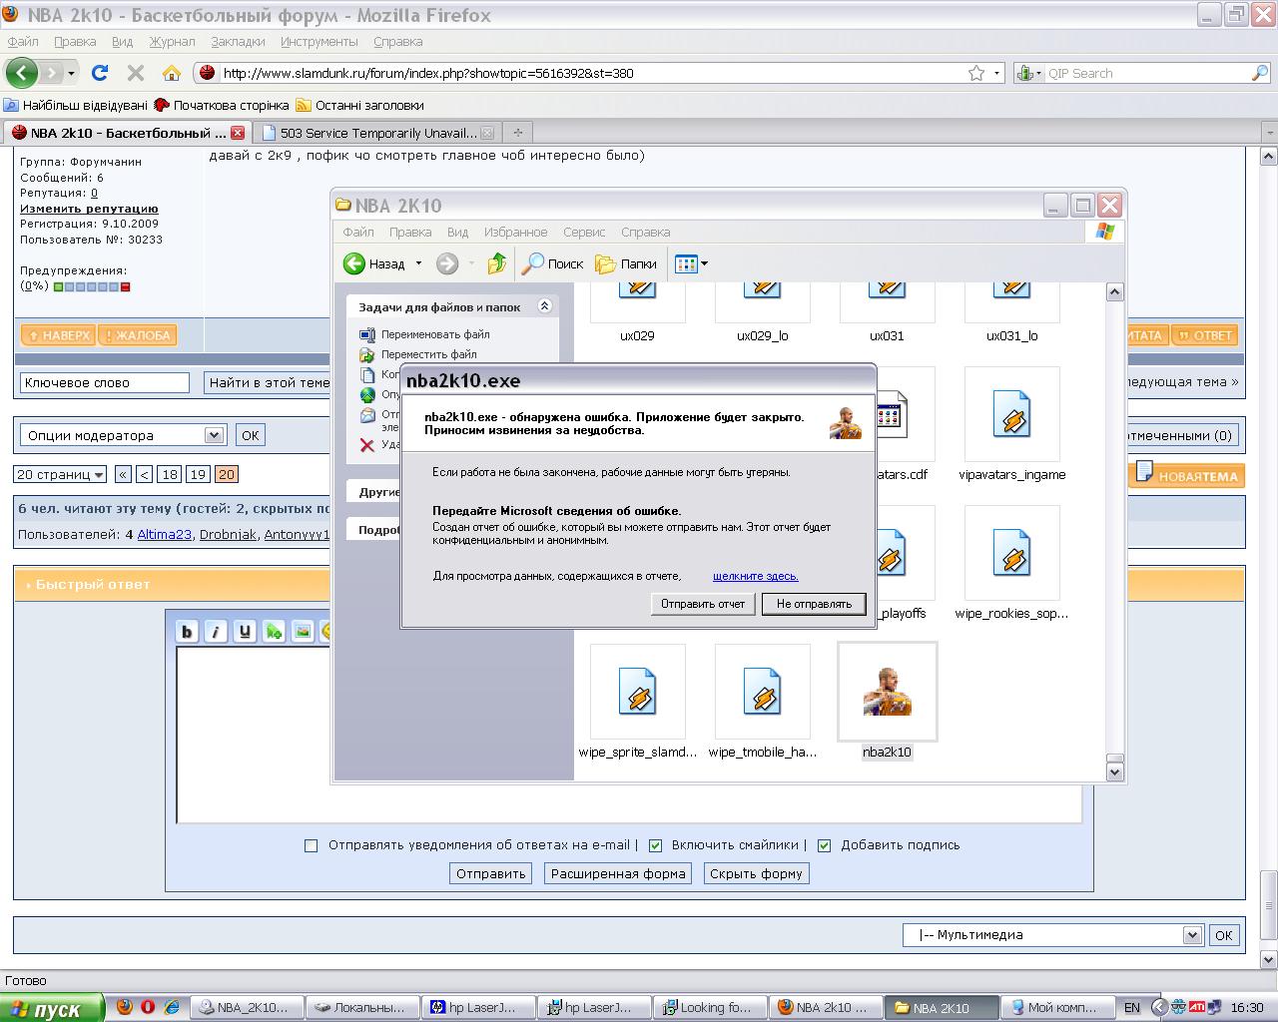Open the пуск Start button
Image resolution: width=1278 pixels, height=1022 pixels.
52,1008
